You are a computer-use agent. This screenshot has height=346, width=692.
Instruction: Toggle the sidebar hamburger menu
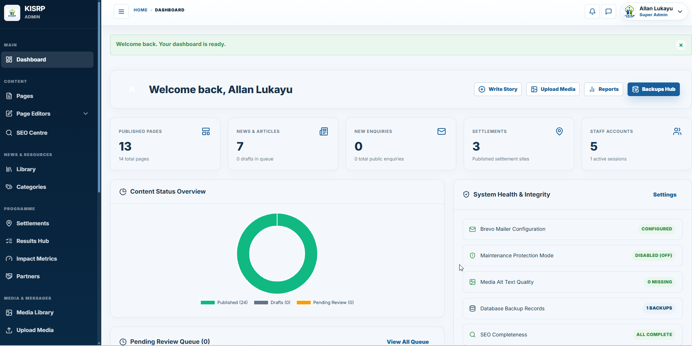(x=121, y=11)
